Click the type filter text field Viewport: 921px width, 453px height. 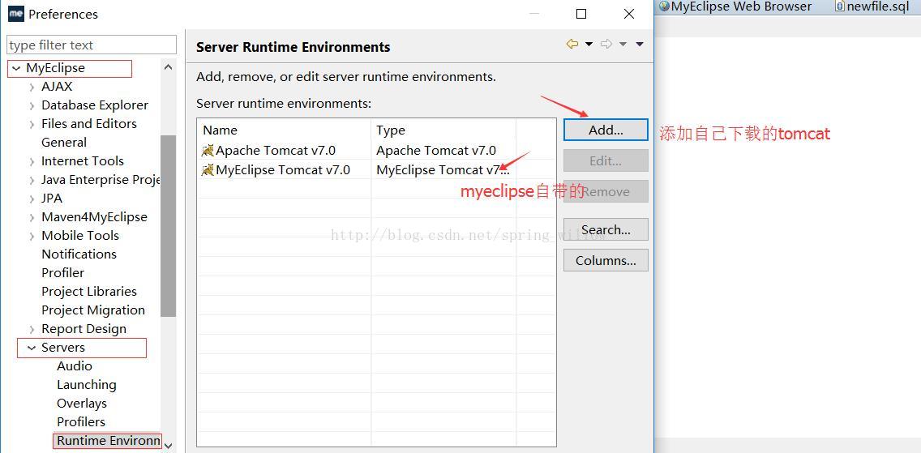pyautogui.click(x=92, y=45)
